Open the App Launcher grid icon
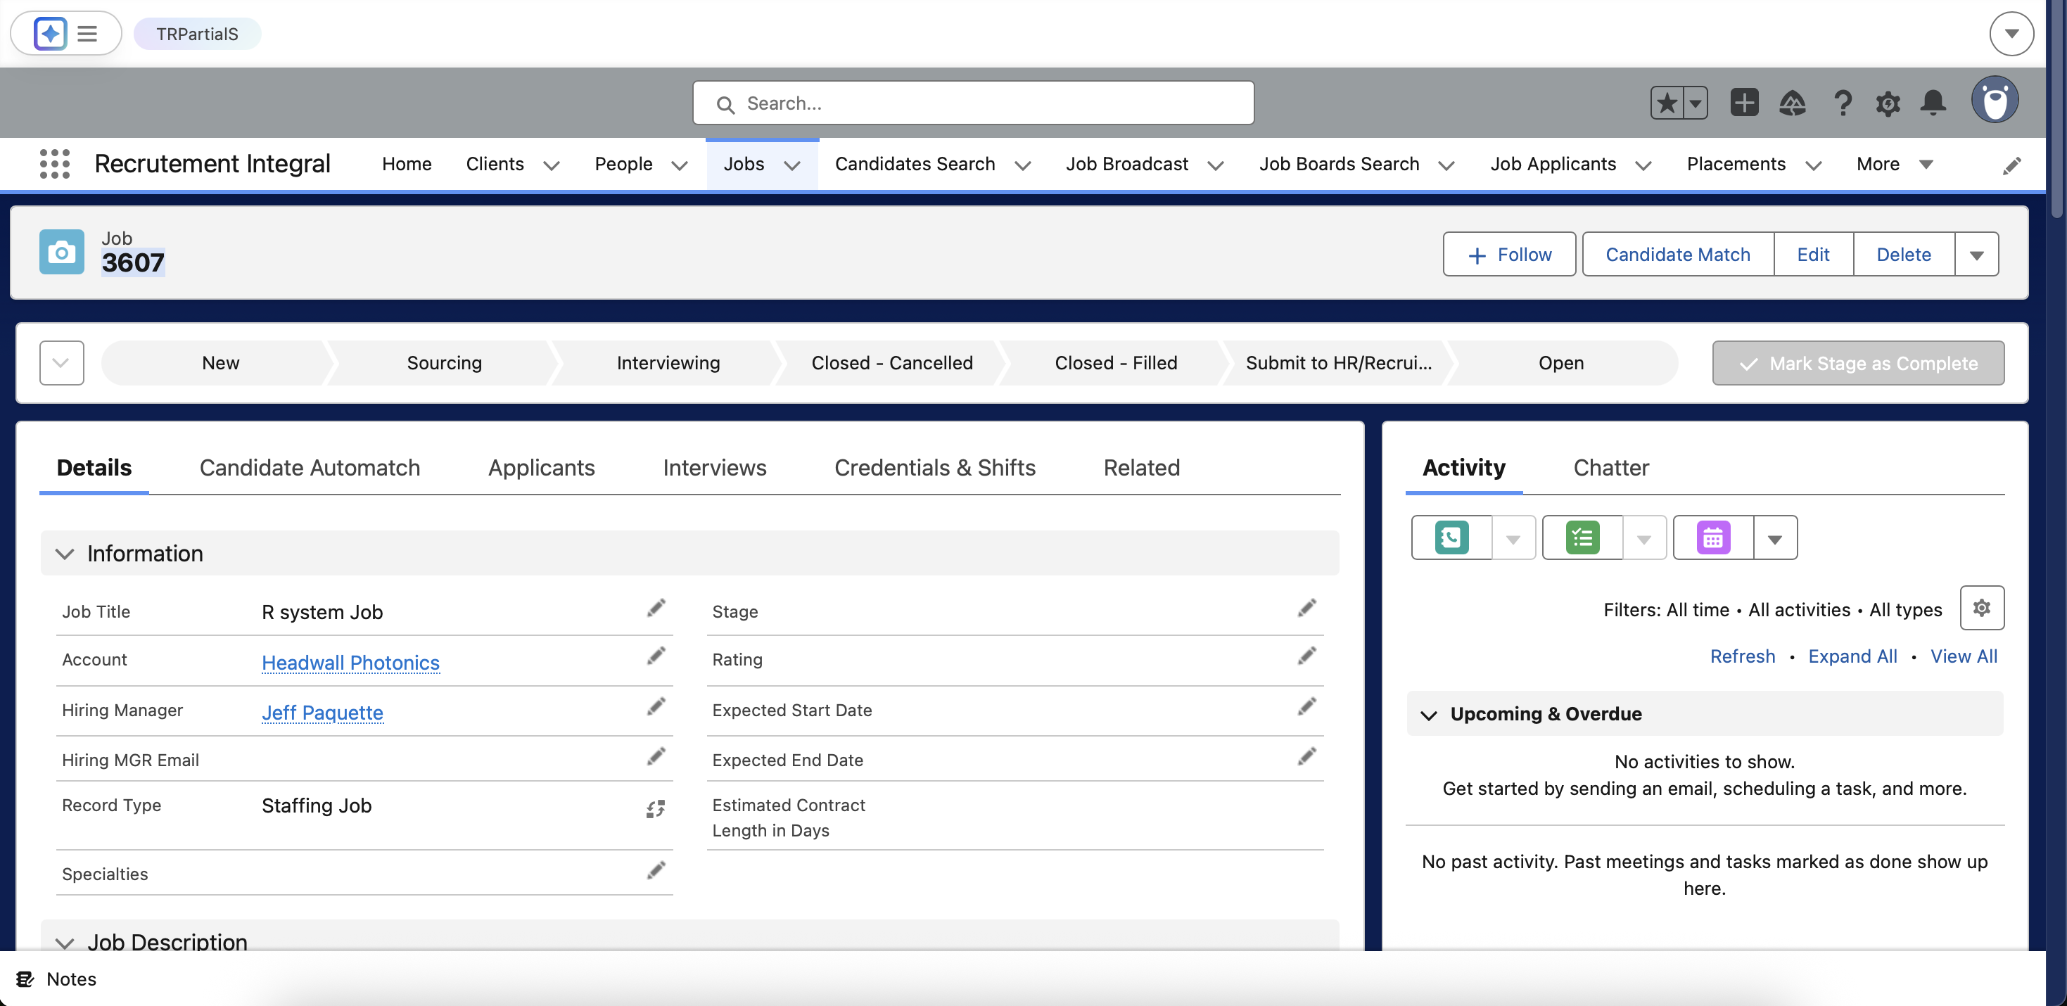 pos(55,164)
